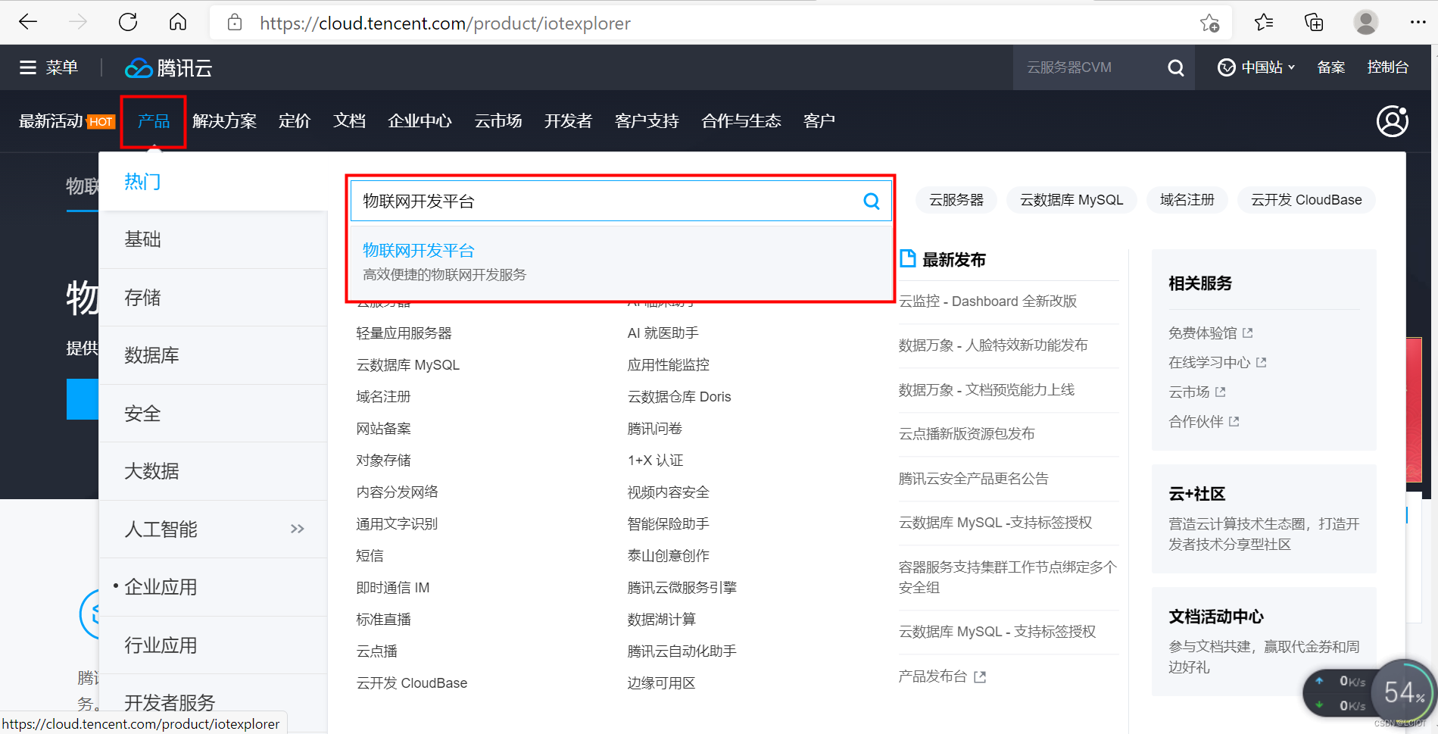Open 腾讯云安全产品更名公告 announcement
Viewport: 1438px width, 734px height.
click(973, 479)
